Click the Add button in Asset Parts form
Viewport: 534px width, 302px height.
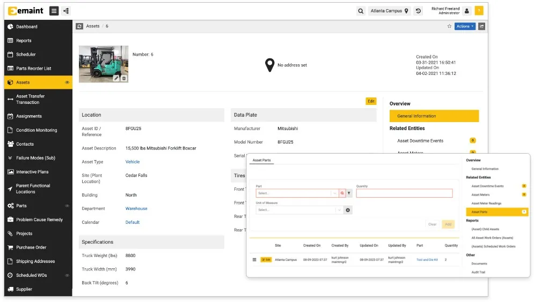448,224
